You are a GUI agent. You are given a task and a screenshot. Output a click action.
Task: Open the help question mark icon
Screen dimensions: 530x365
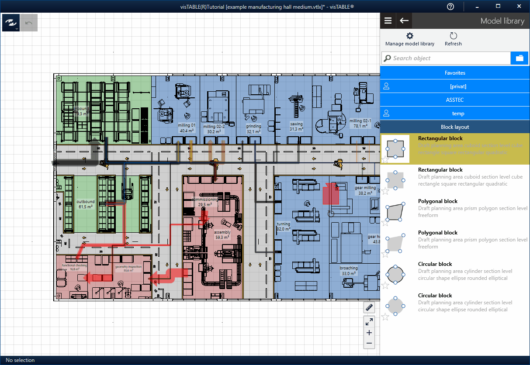[x=450, y=7]
